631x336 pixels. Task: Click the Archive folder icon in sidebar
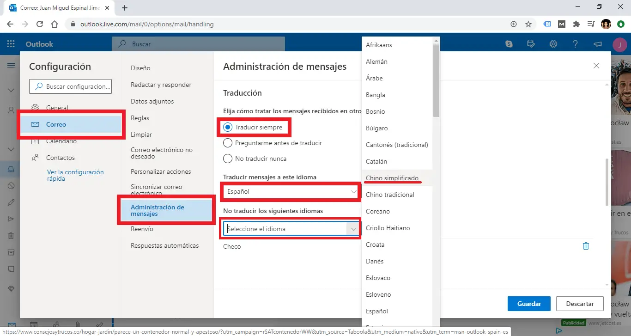(x=11, y=252)
